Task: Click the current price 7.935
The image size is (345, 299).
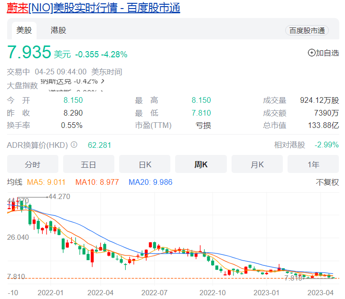Action: tap(29, 52)
